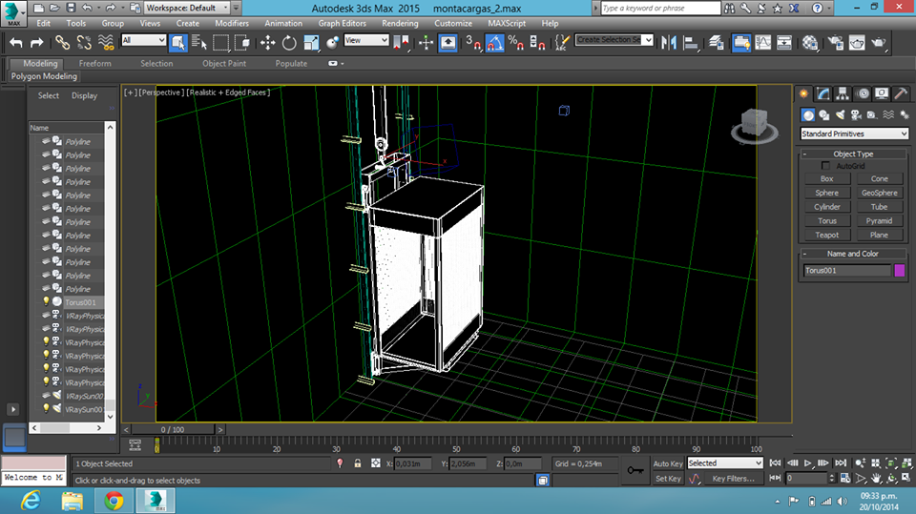The image size is (916, 514).
Task: Enable the AutoGrid checkbox
Action: pos(826,166)
